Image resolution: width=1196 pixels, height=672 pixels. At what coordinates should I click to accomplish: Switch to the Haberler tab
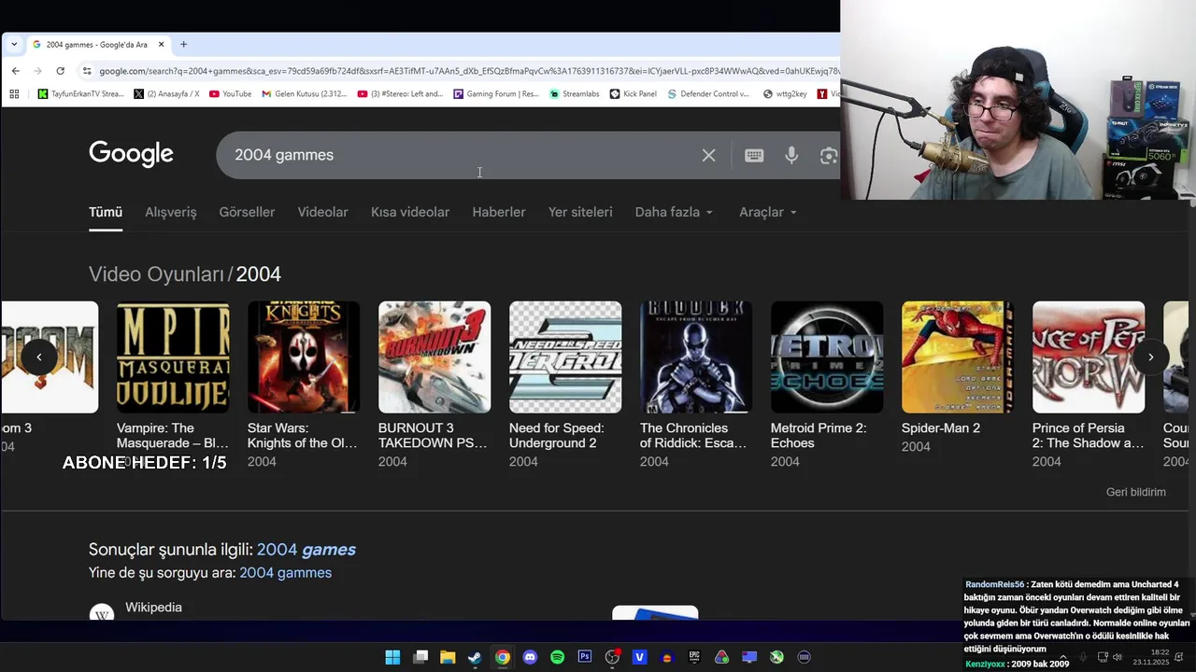499,212
